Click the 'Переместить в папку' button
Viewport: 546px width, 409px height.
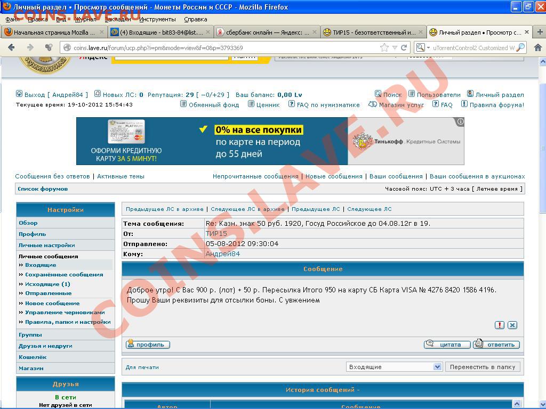[x=482, y=367]
